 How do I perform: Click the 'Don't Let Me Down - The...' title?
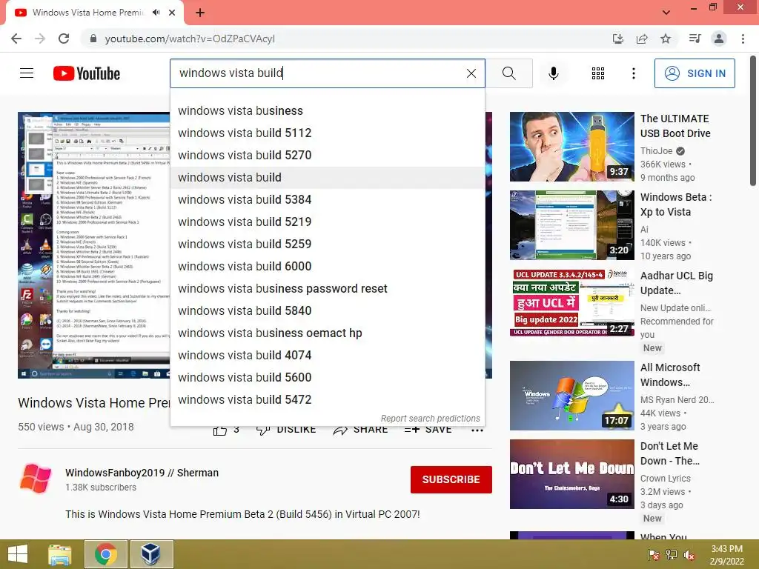670,453
